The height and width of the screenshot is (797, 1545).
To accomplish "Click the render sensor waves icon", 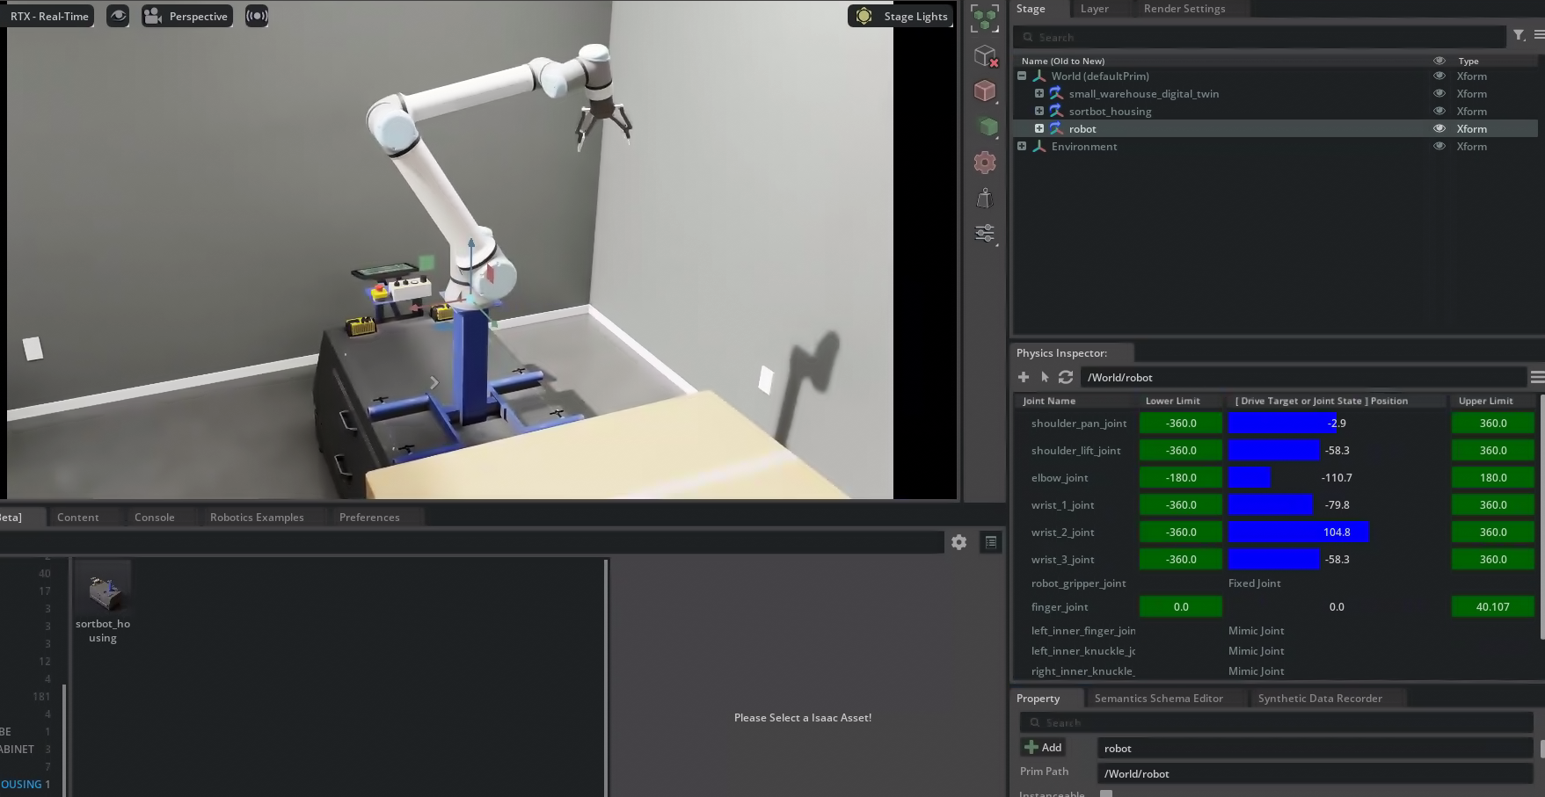I will coord(257,16).
